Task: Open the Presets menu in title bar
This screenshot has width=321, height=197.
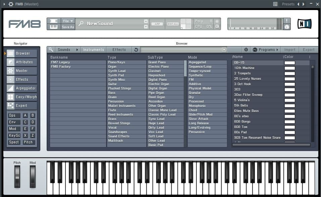Action: pos(288,4)
